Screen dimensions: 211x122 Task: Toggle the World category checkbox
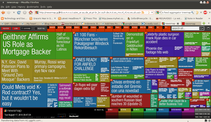click(x=107, y=110)
